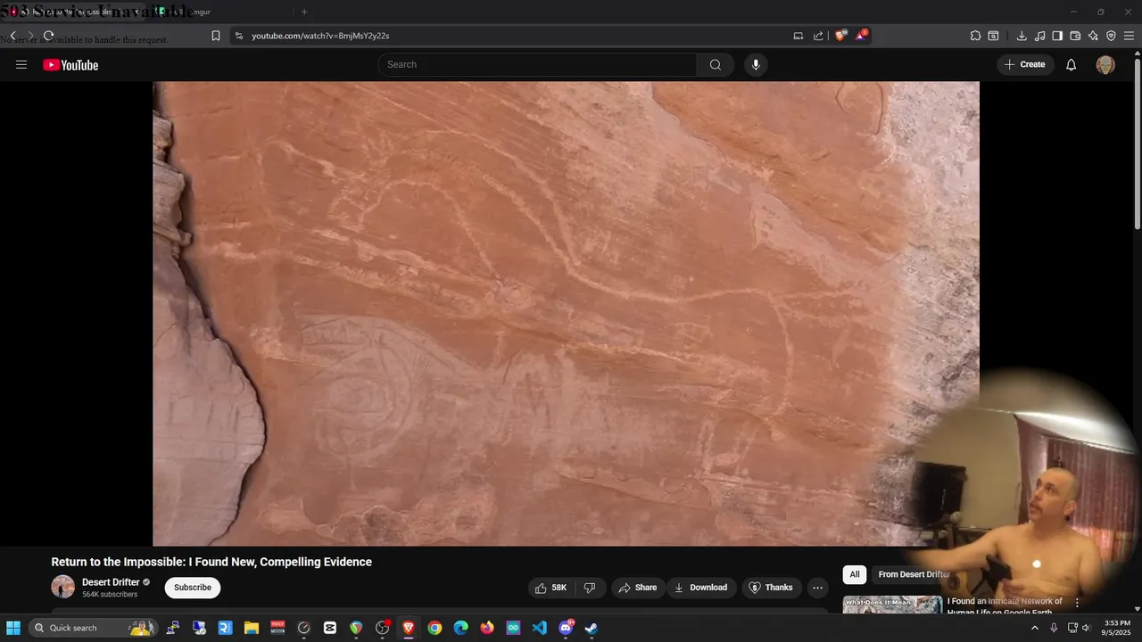This screenshot has width=1142, height=642.
Task: Dislike this video
Action: click(590, 588)
